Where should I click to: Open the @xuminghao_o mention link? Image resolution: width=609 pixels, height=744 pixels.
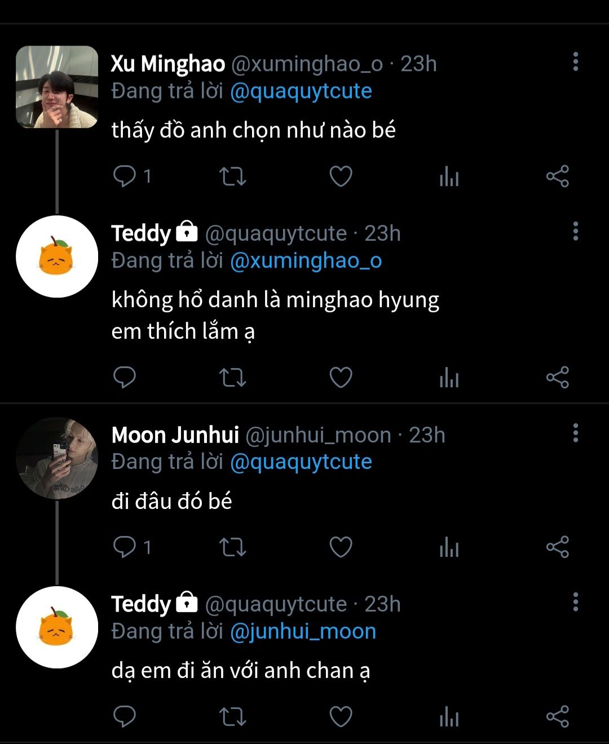(306, 261)
